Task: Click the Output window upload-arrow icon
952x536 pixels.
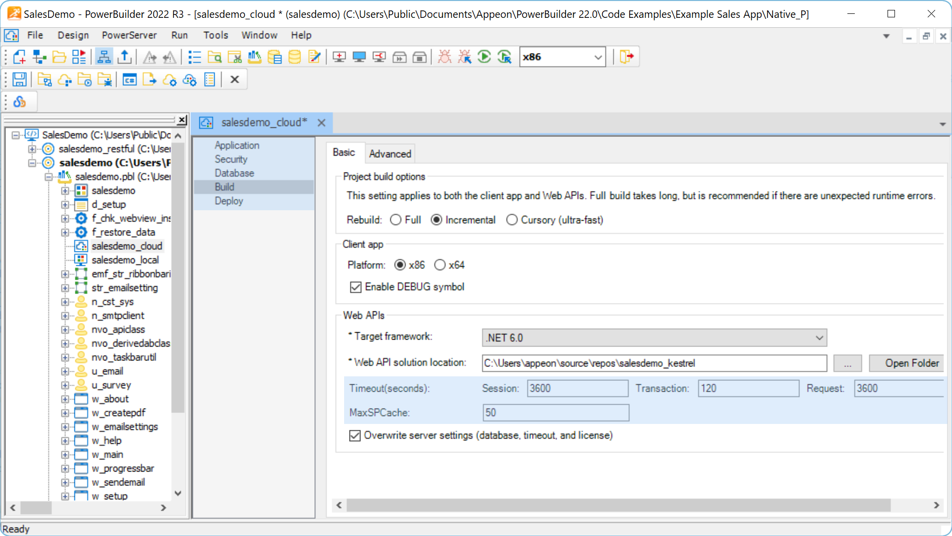Action: coord(124,57)
